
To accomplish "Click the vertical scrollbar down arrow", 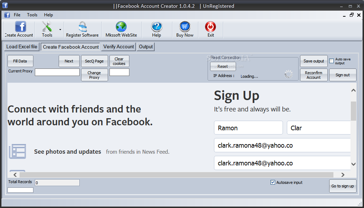I will [x=353, y=164].
